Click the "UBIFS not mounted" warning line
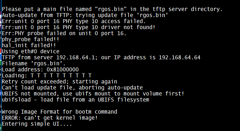This screenshot has height=131, width=240. tap(93, 94)
